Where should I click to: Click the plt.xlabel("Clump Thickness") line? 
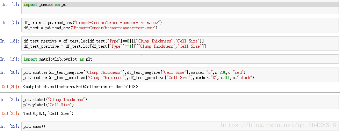coord(55,100)
